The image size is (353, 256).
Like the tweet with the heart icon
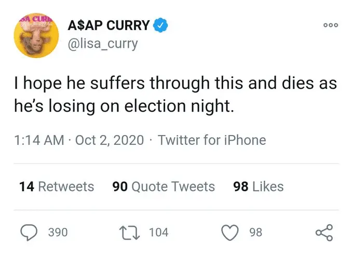click(230, 232)
